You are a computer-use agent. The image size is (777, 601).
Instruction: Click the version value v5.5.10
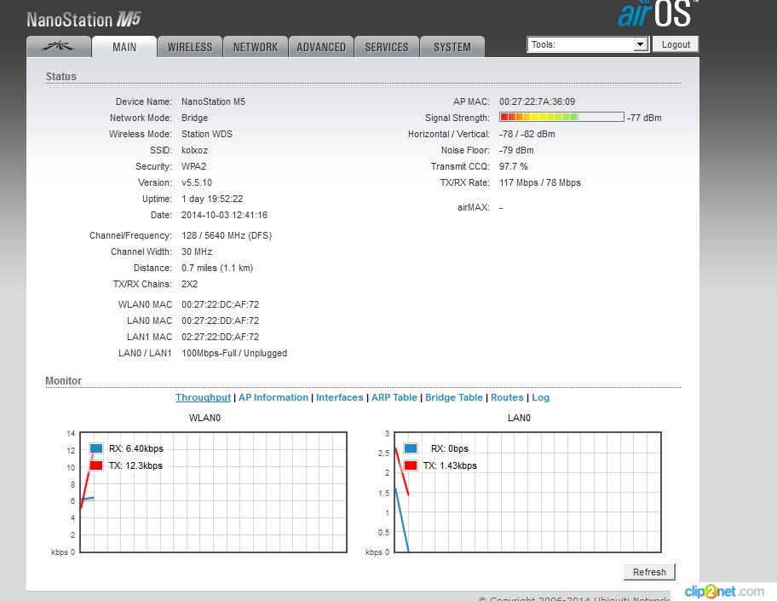pos(196,182)
